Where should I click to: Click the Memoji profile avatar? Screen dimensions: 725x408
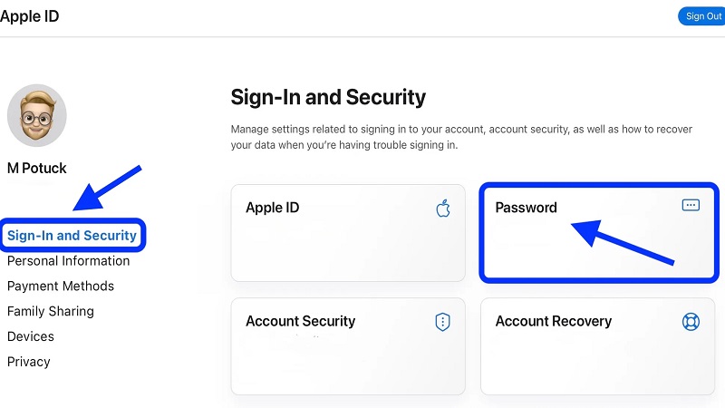[36, 115]
